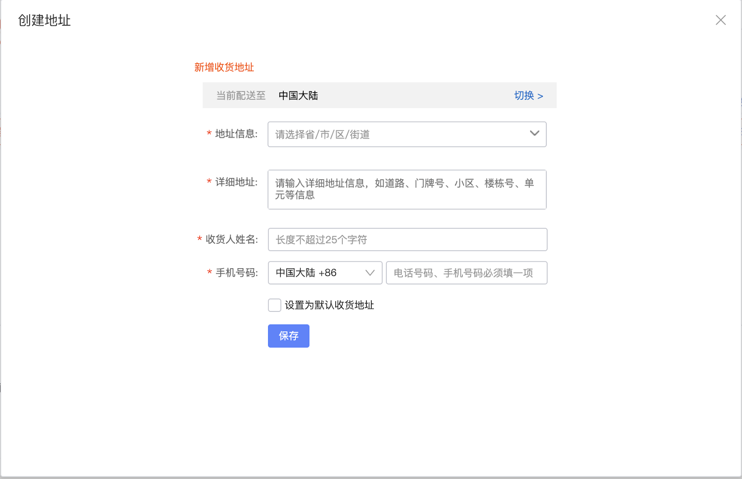Click the 手机号码 field label

237,272
